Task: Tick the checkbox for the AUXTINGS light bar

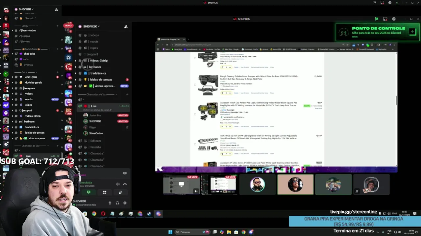Action: click(x=195, y=144)
